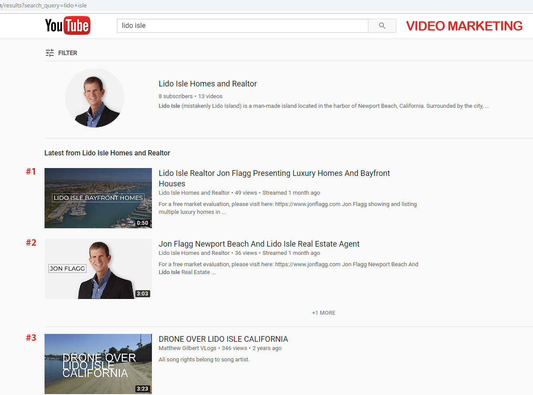Image resolution: width=533 pixels, height=395 pixels.
Task: Expand the '+1 MORE' videos link
Action: pos(323,313)
